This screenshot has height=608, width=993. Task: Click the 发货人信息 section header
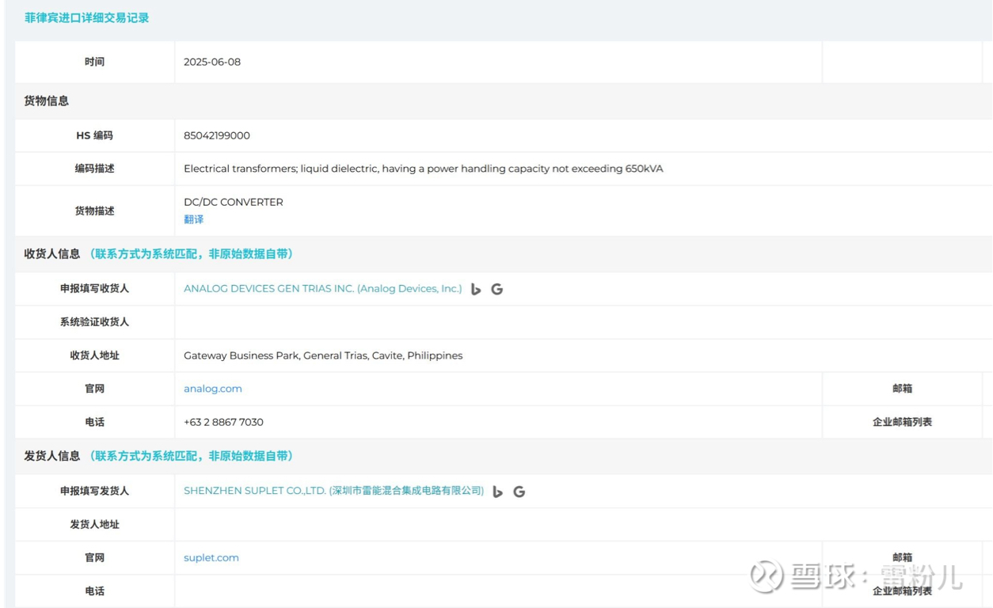[52, 455]
